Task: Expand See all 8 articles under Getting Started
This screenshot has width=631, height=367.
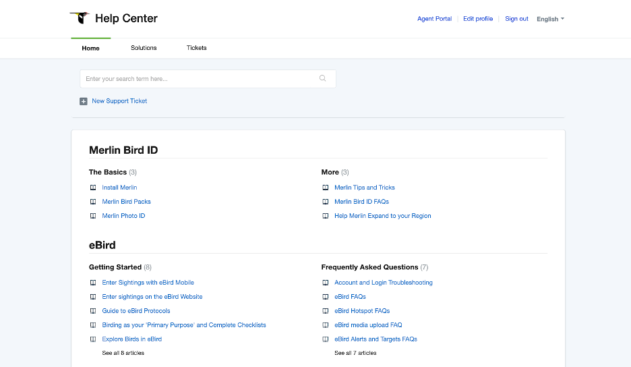Action: (x=123, y=353)
